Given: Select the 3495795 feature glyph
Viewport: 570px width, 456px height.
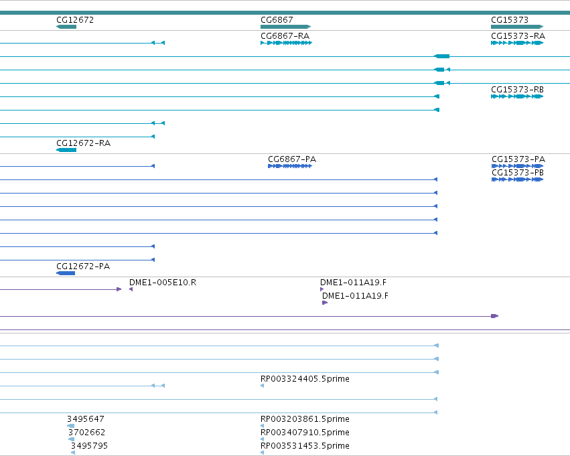Looking at the screenshot, I should [x=73, y=453].
